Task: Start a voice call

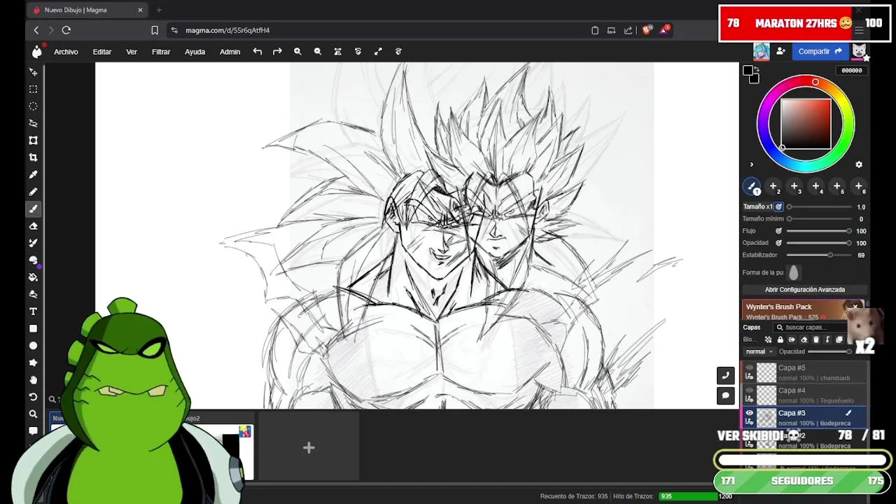Action: pos(726,375)
